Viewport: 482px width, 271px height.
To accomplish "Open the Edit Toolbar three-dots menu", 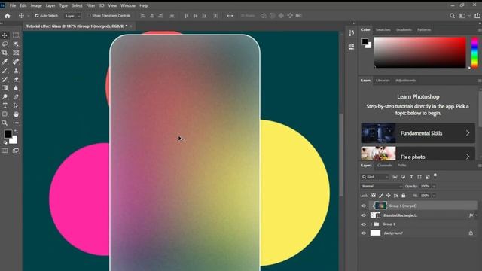I will (16, 123).
